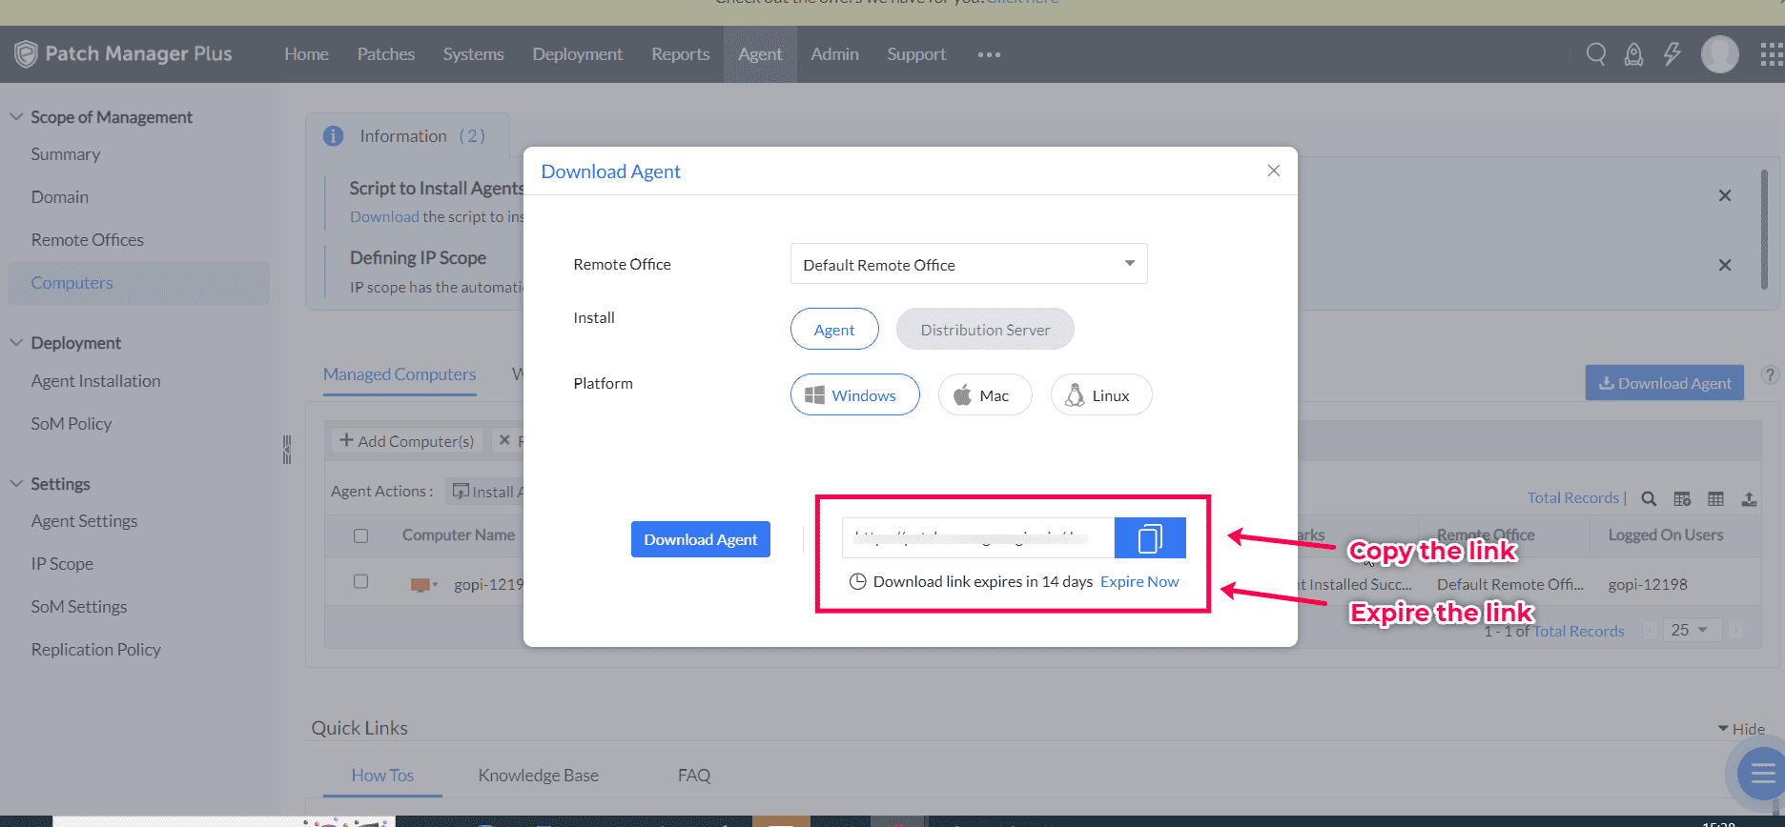Screen dimensions: 1785x827
Task: Copy the download link with the clipboard icon
Action: click(x=1150, y=538)
